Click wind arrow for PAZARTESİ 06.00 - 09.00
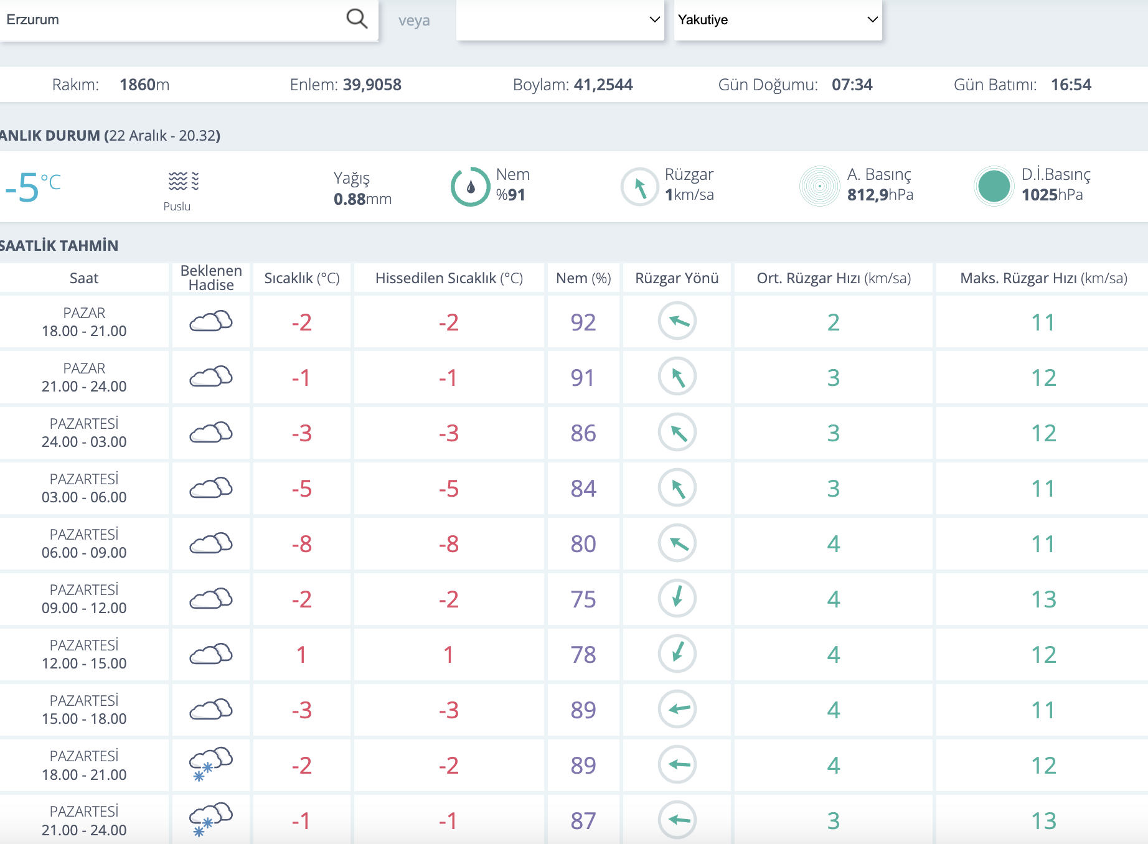1148x844 pixels. [677, 543]
